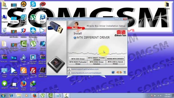174x98 pixels.
Task: Click the Skype S icon beside support link
Action: (69, 69)
